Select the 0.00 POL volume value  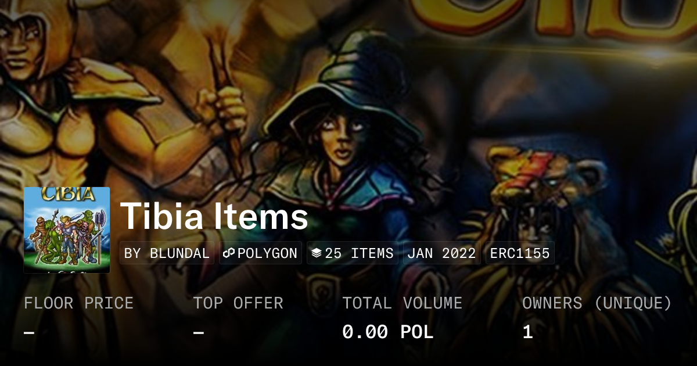tap(387, 332)
